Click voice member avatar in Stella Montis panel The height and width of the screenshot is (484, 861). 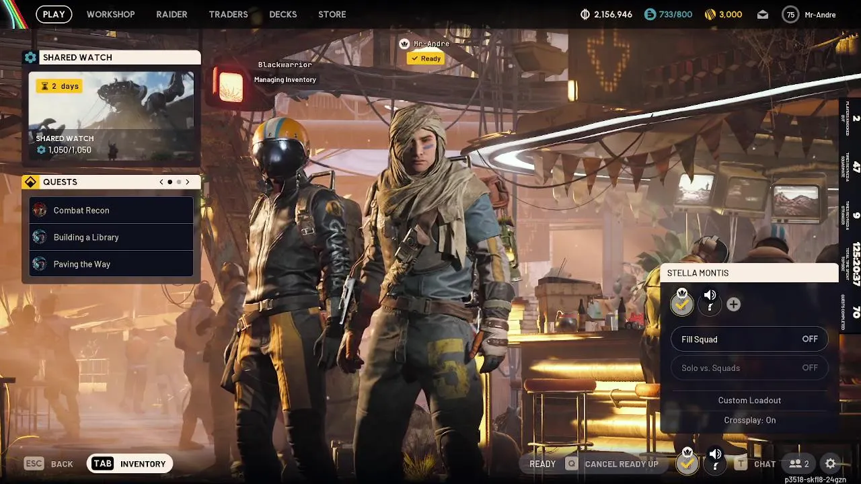click(710, 305)
